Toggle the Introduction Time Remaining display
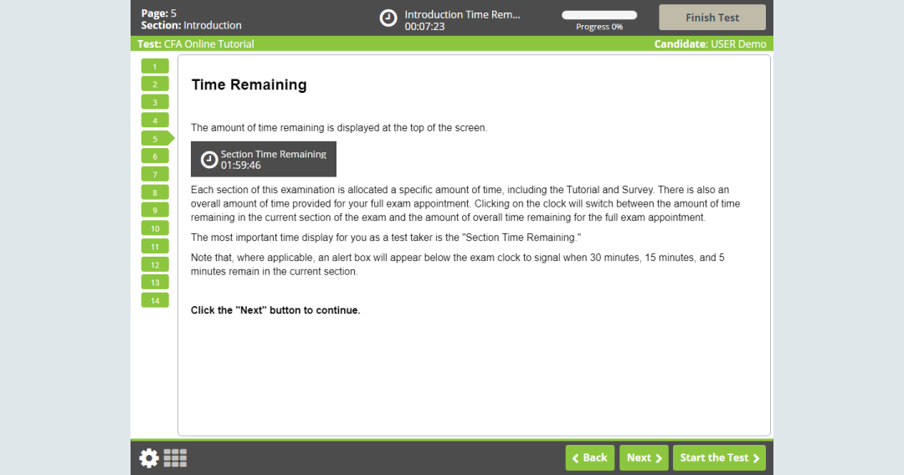The width and height of the screenshot is (904, 475). tap(462, 20)
